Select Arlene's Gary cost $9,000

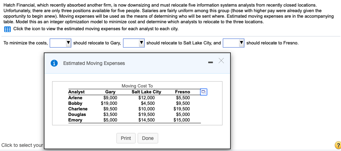110,98
